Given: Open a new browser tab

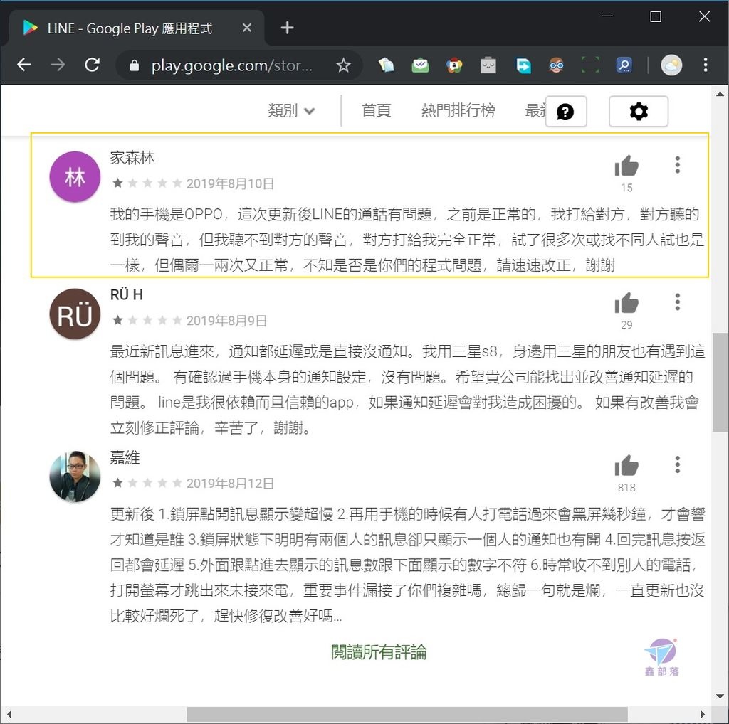Looking at the screenshot, I should point(287,28).
